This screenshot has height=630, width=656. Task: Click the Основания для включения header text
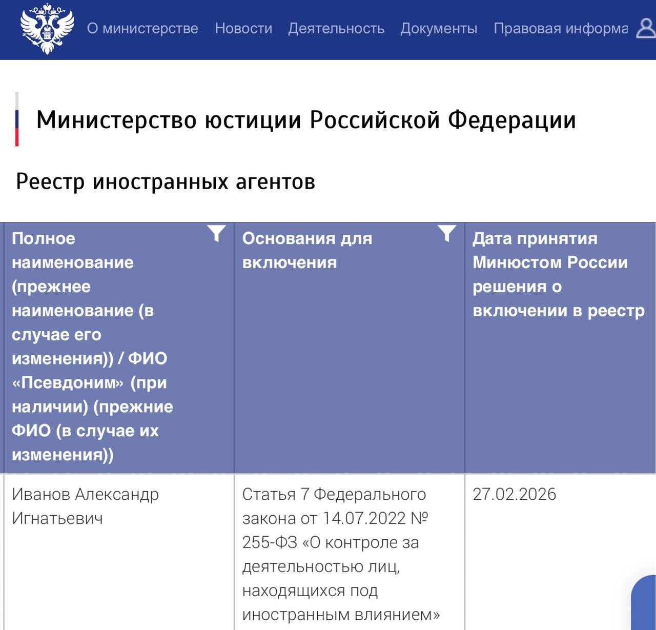[307, 250]
